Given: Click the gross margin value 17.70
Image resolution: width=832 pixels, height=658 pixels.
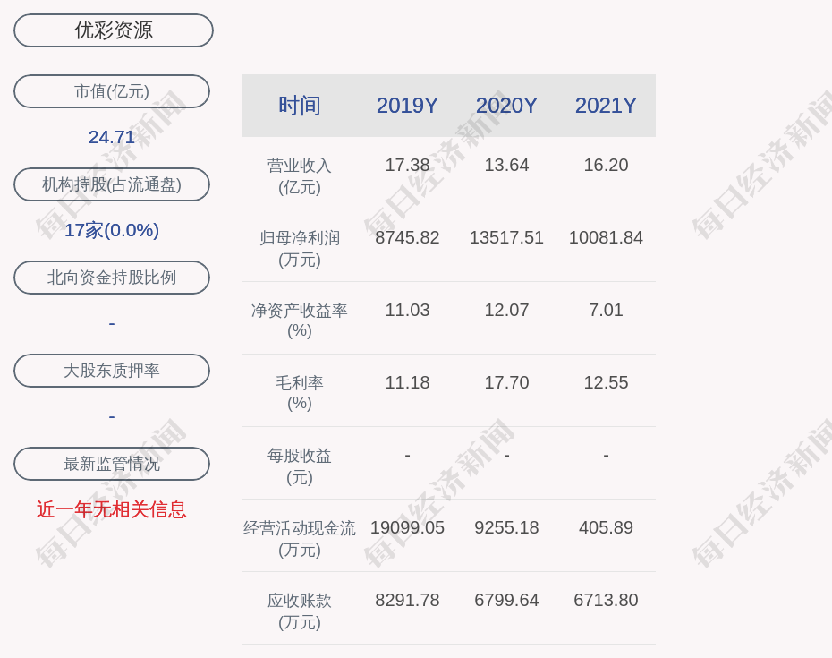Looking at the screenshot, I should (506, 382).
